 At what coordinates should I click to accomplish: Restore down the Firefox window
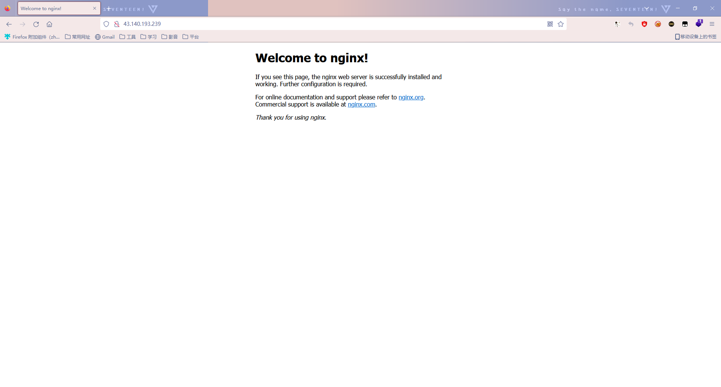[x=695, y=8]
